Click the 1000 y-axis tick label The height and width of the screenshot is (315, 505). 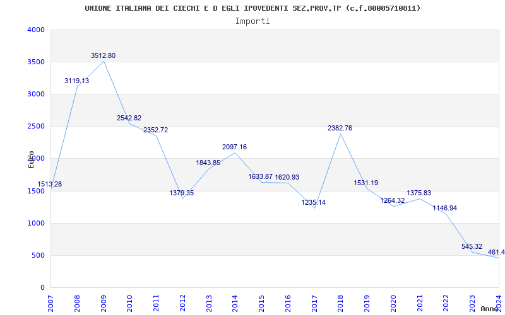(x=36, y=224)
